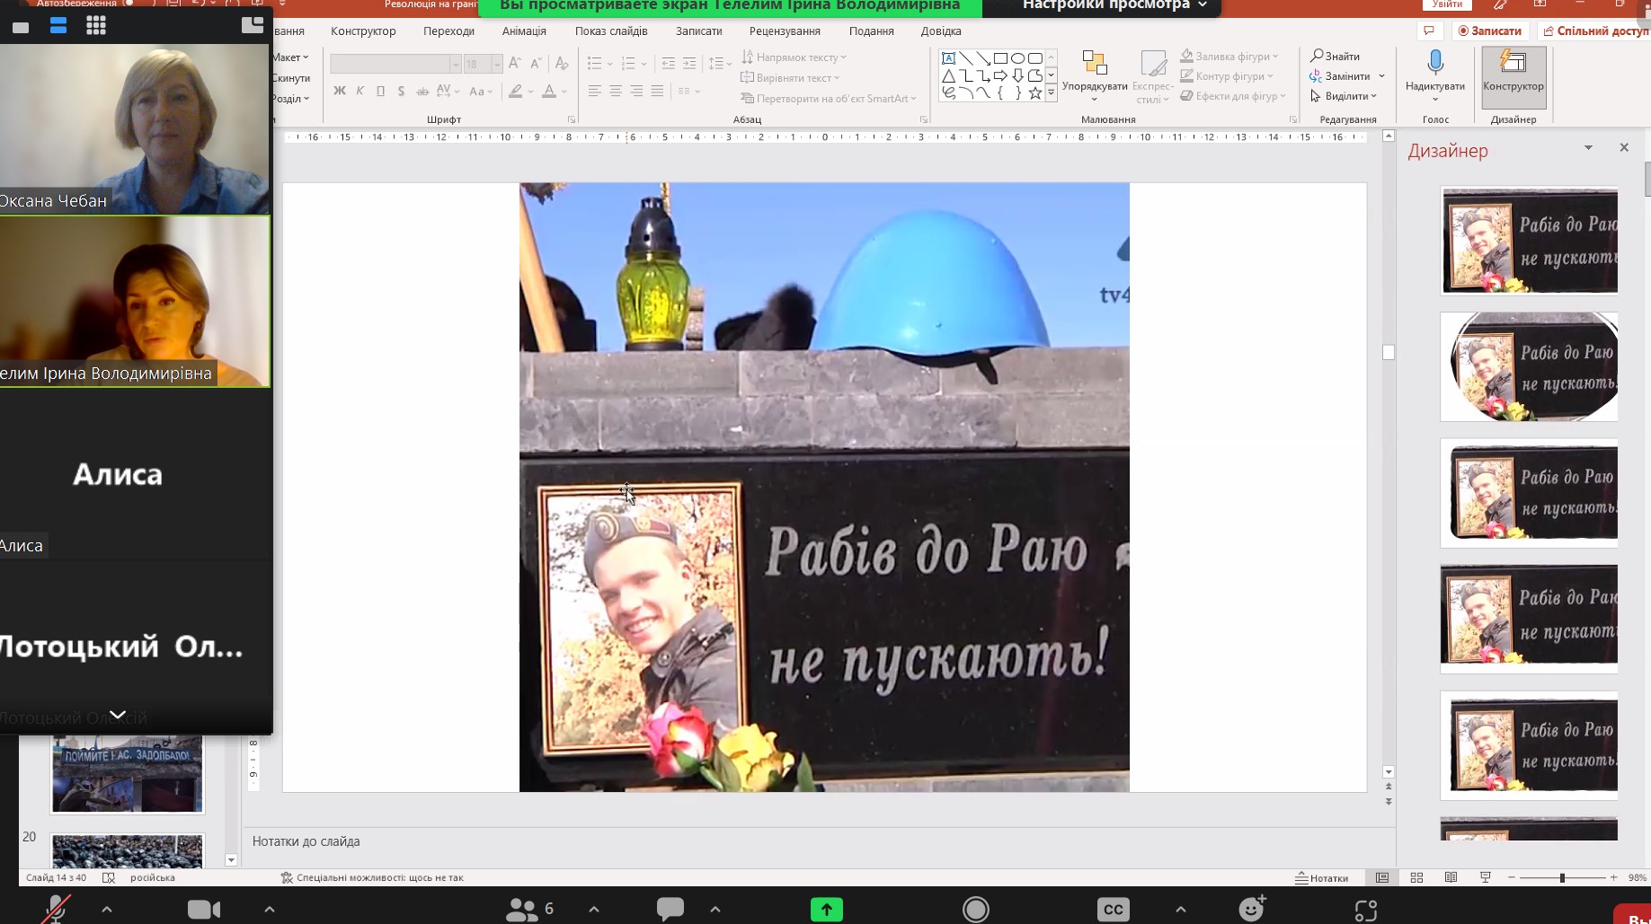1651x924 pixels.
Task: Open the Animation ribbon tab
Action: [x=524, y=31]
